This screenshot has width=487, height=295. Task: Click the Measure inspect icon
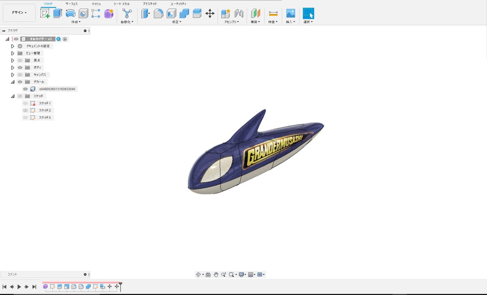coord(273,13)
